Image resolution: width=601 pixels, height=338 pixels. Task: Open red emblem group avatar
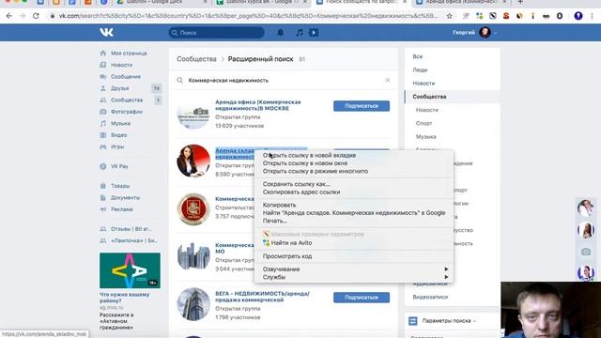[193, 208]
